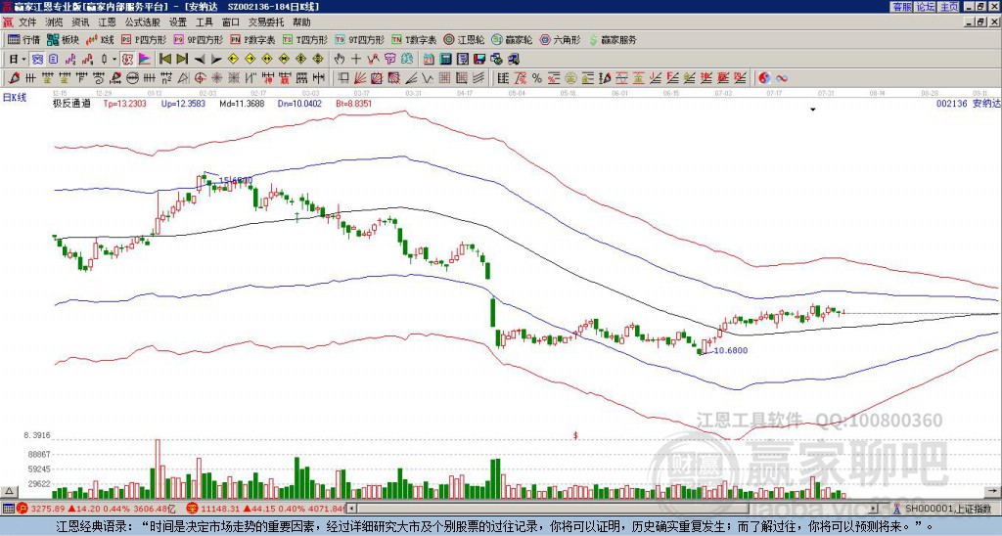Click the Tp=13.2303 indicator value
Viewport: 1002px width, 536px height.
125,103
